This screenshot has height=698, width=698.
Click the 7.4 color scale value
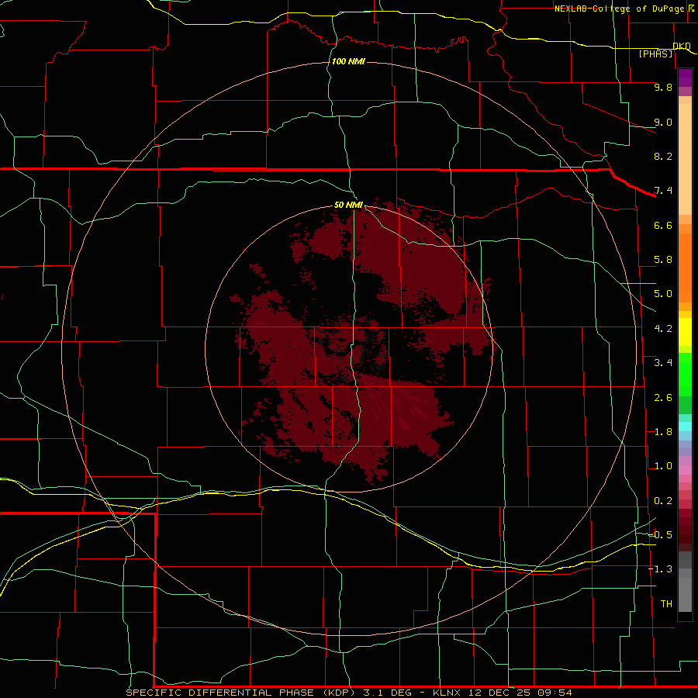click(663, 191)
